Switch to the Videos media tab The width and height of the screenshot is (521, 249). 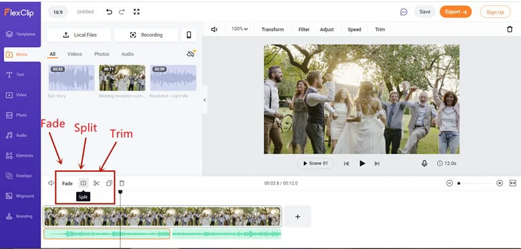[75, 54]
